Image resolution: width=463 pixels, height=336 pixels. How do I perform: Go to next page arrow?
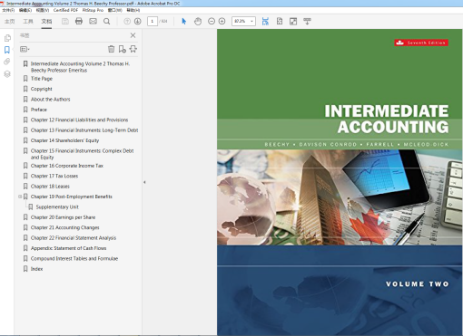pos(138,22)
